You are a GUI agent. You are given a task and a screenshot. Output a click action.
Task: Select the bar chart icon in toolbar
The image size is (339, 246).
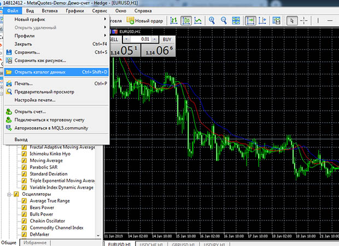tap(174, 21)
